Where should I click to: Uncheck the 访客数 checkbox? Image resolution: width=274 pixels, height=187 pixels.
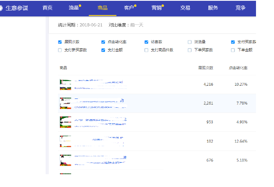click(146, 42)
